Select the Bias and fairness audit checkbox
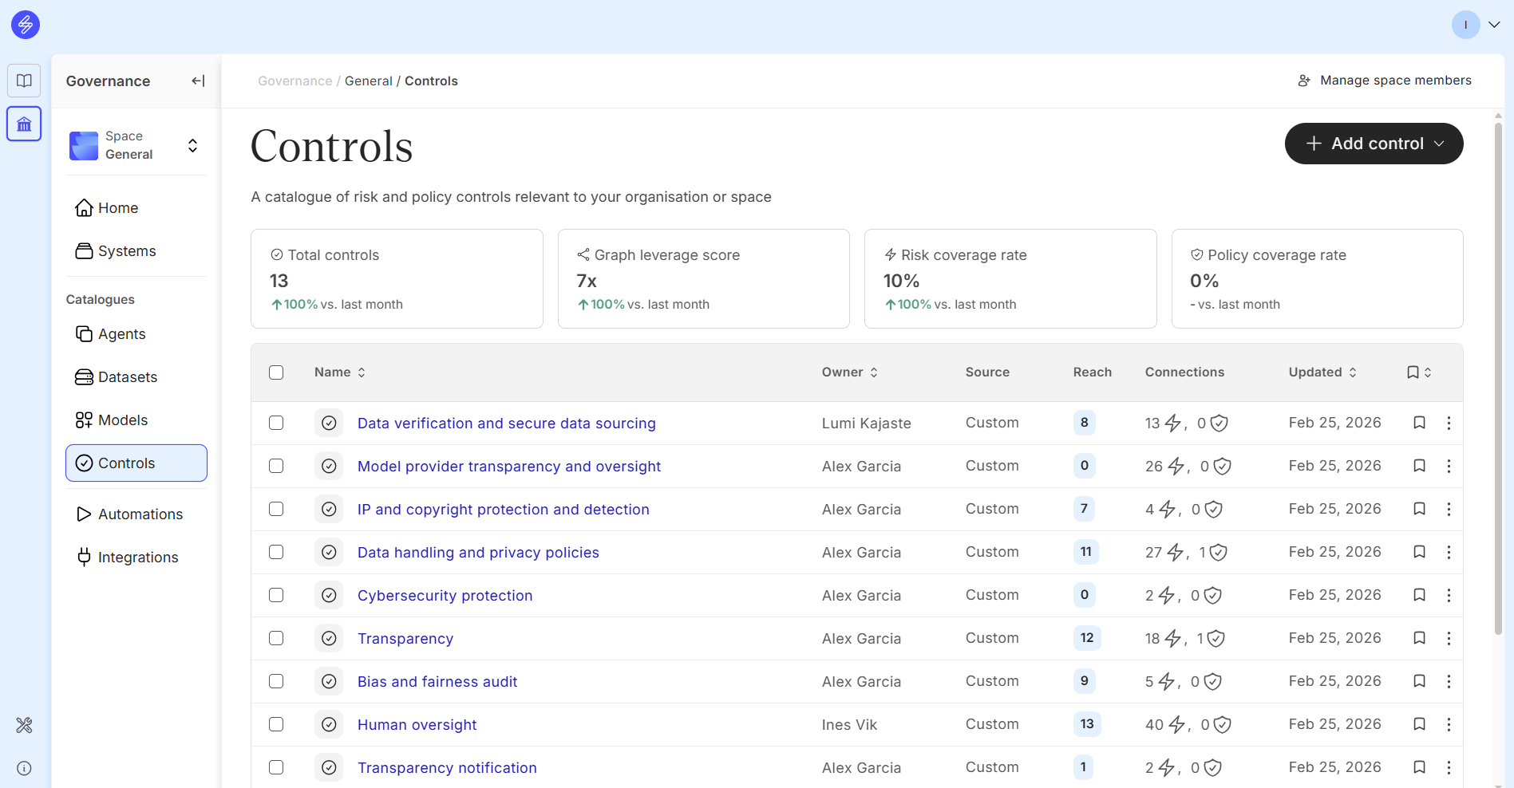This screenshot has height=788, width=1514. click(x=276, y=681)
